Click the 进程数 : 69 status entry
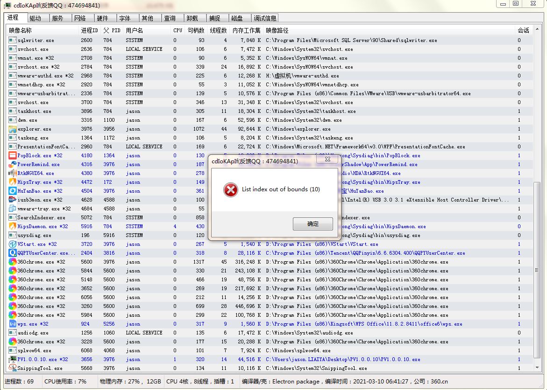Image resolution: width=547 pixels, height=390 pixels. pyautogui.click(x=19, y=381)
